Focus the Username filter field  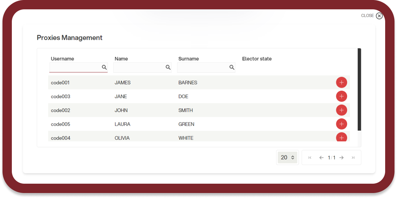[x=79, y=67]
